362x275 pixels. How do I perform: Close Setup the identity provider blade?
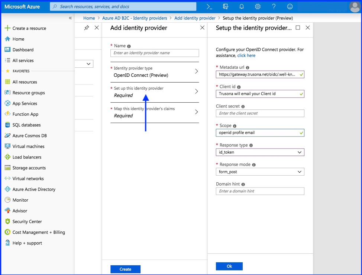[x=307, y=28]
